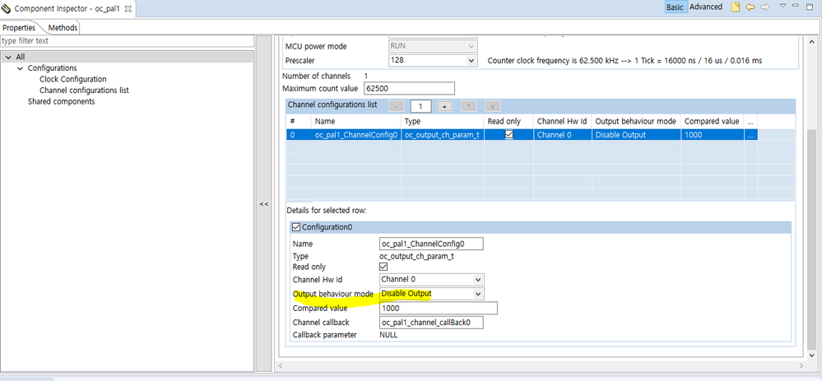Toggle Read only checkbox in details
The height and width of the screenshot is (381, 822).
coord(383,267)
